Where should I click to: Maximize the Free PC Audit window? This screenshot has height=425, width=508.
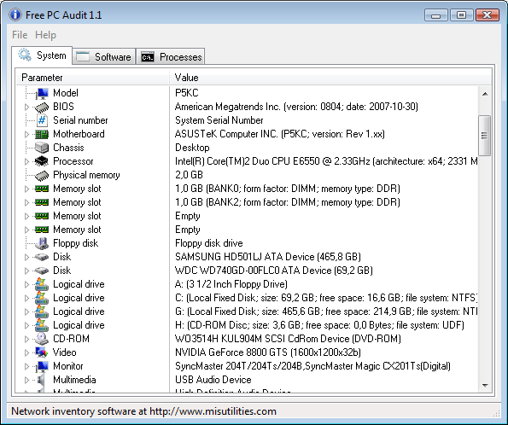pos(461,15)
